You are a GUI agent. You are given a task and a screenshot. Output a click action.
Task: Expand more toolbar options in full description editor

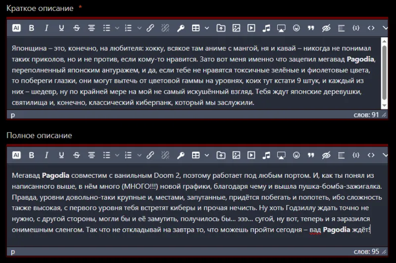tap(385, 155)
